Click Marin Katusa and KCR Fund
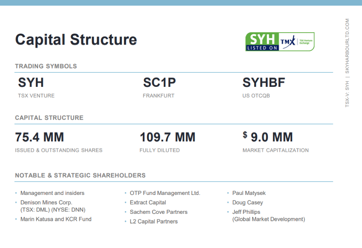 (x=56, y=219)
